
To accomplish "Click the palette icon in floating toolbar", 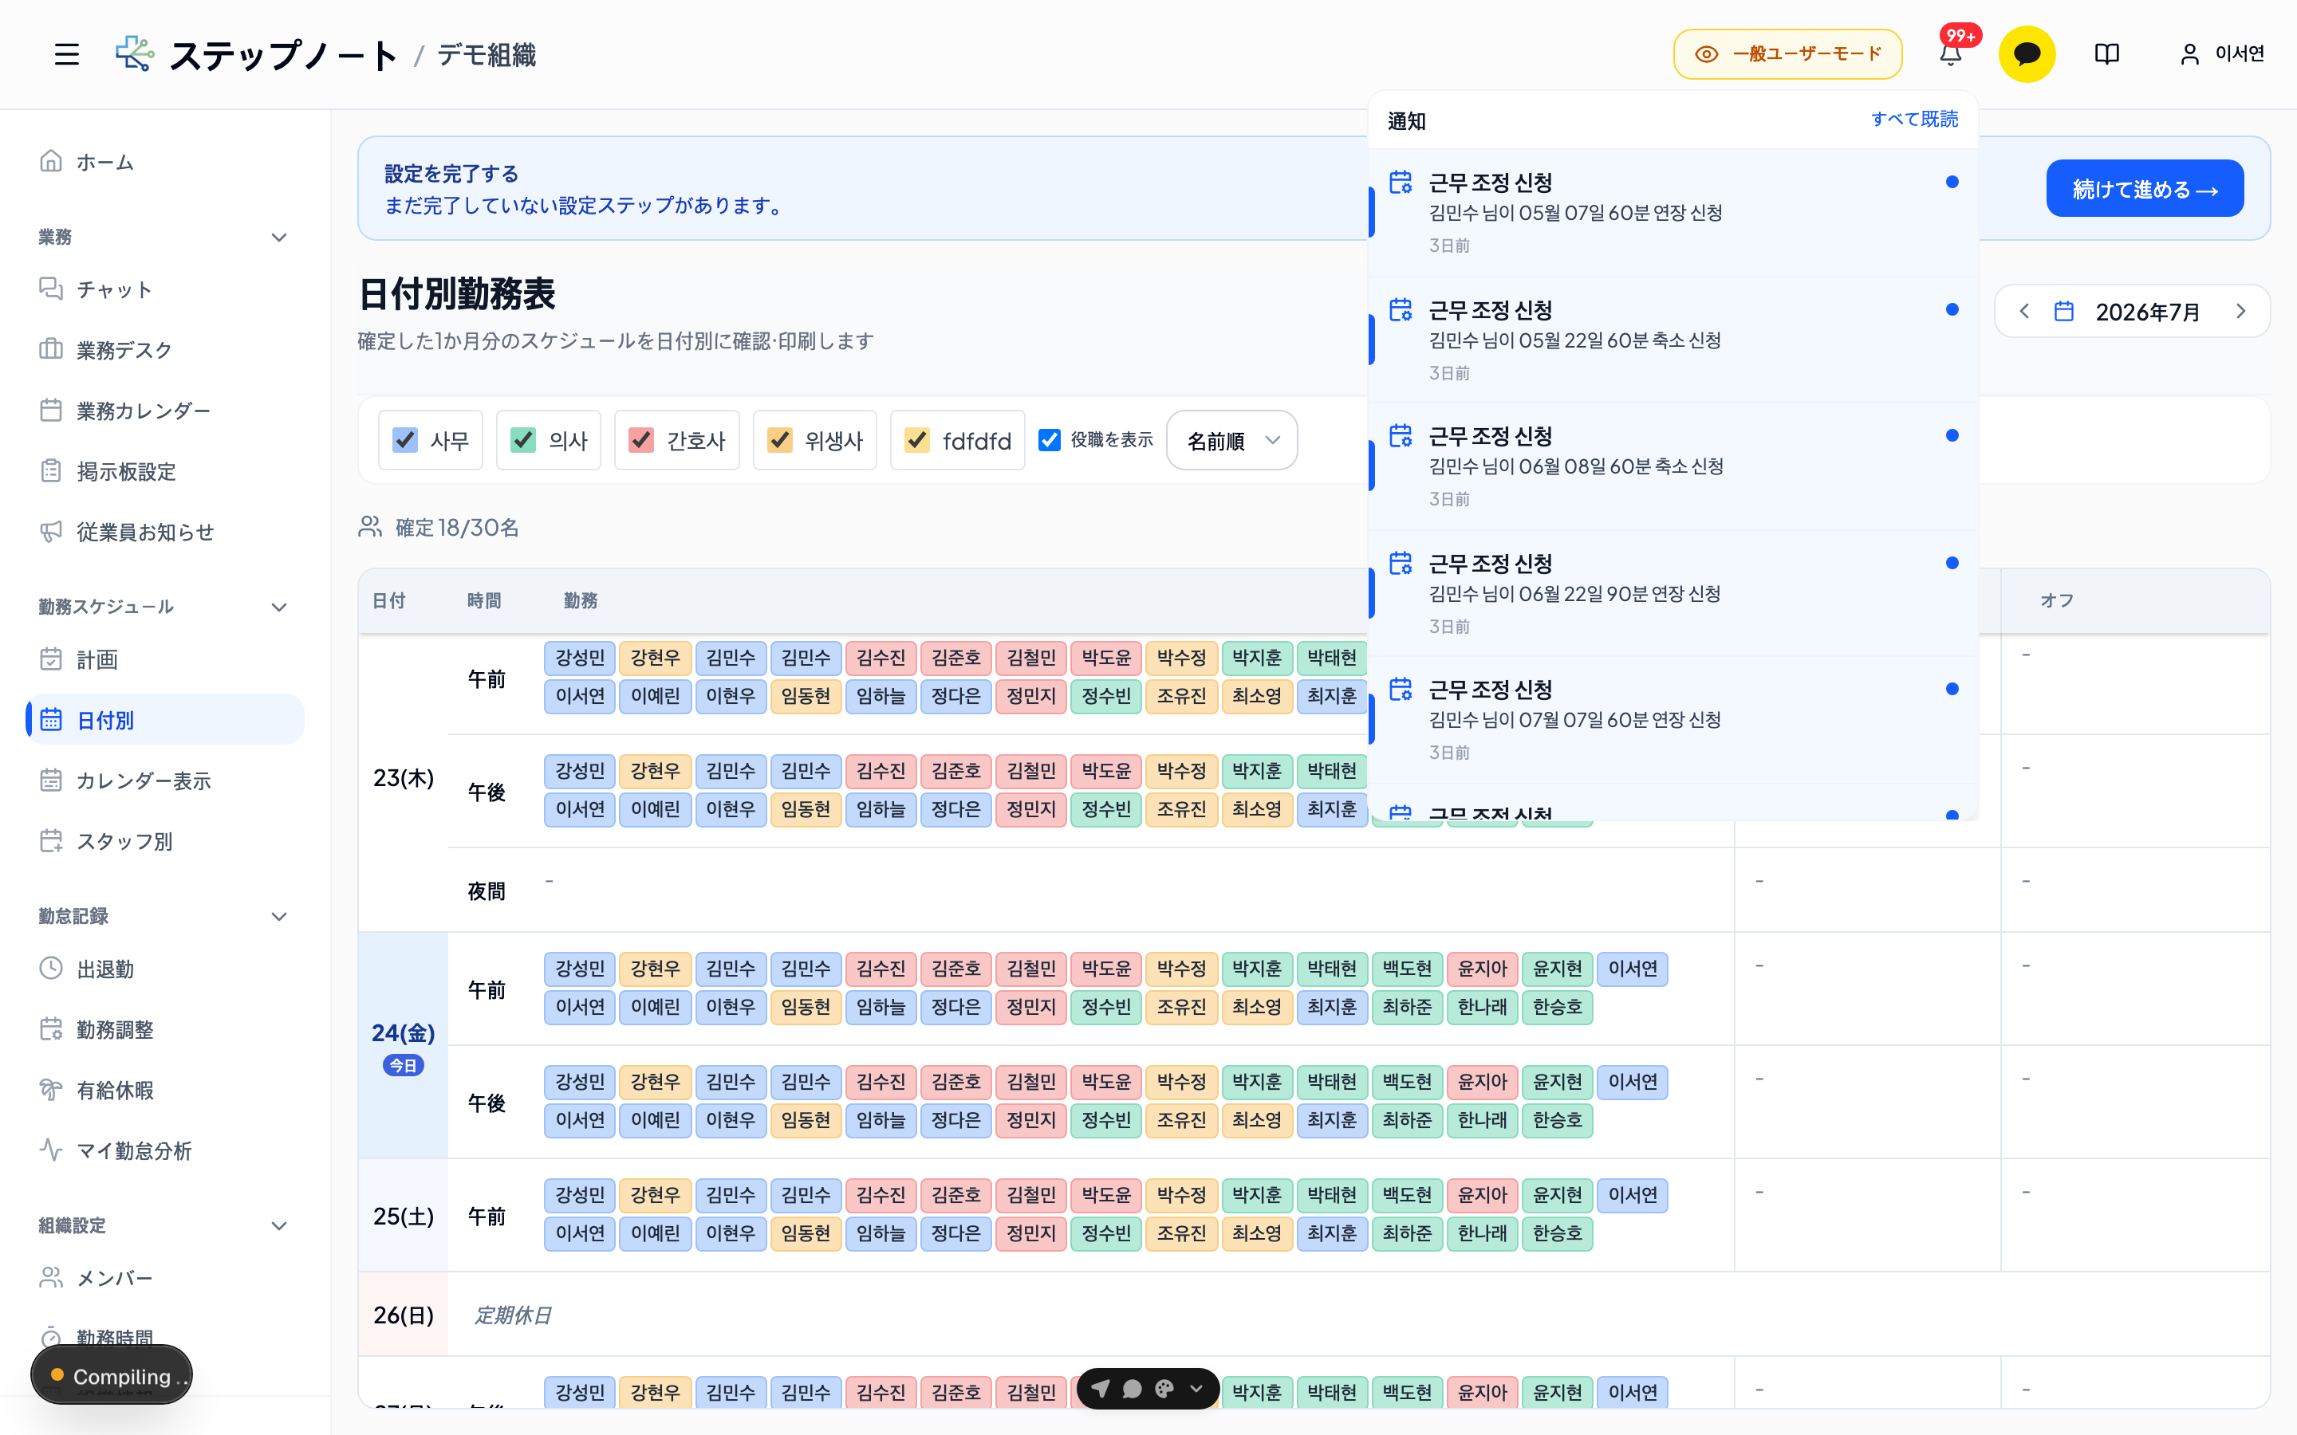I will 1164,1389.
